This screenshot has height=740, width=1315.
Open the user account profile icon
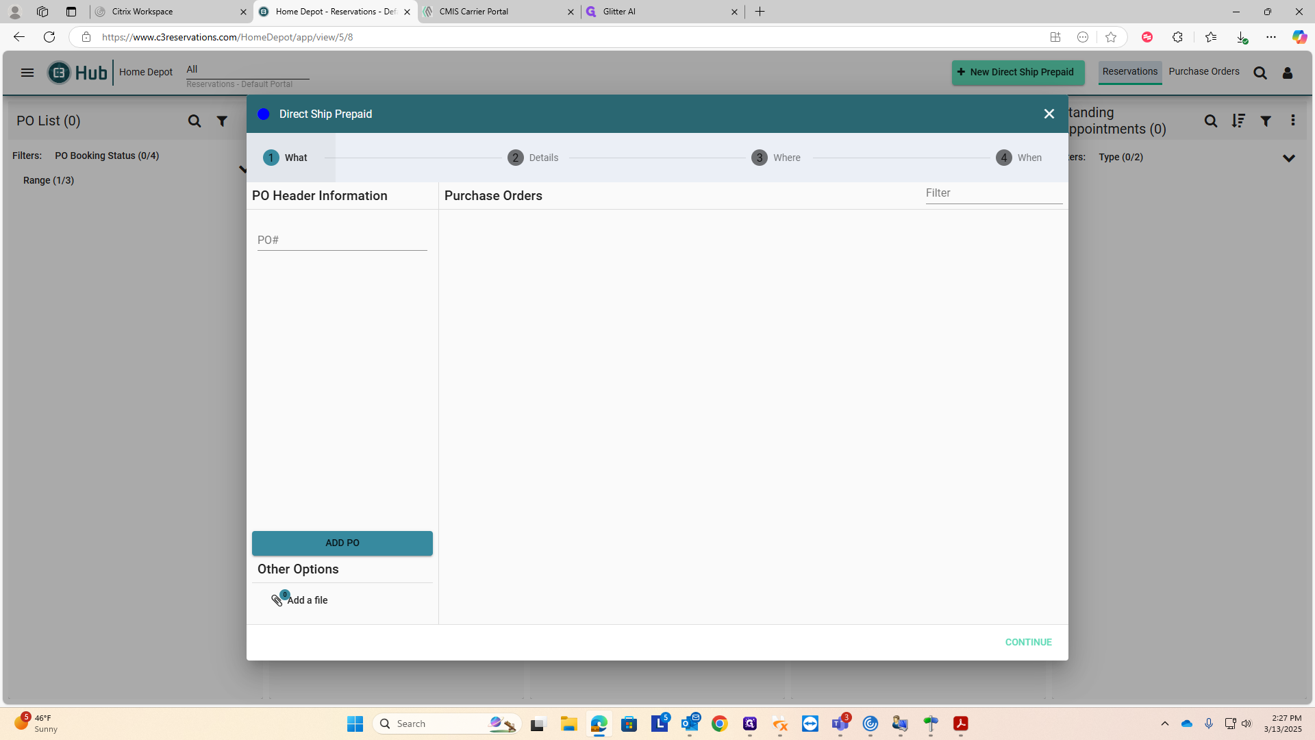pyautogui.click(x=1288, y=73)
